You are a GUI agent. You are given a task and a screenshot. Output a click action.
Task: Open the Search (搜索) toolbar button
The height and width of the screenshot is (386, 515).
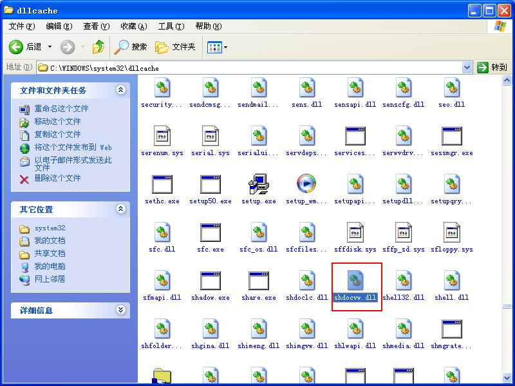pyautogui.click(x=131, y=47)
